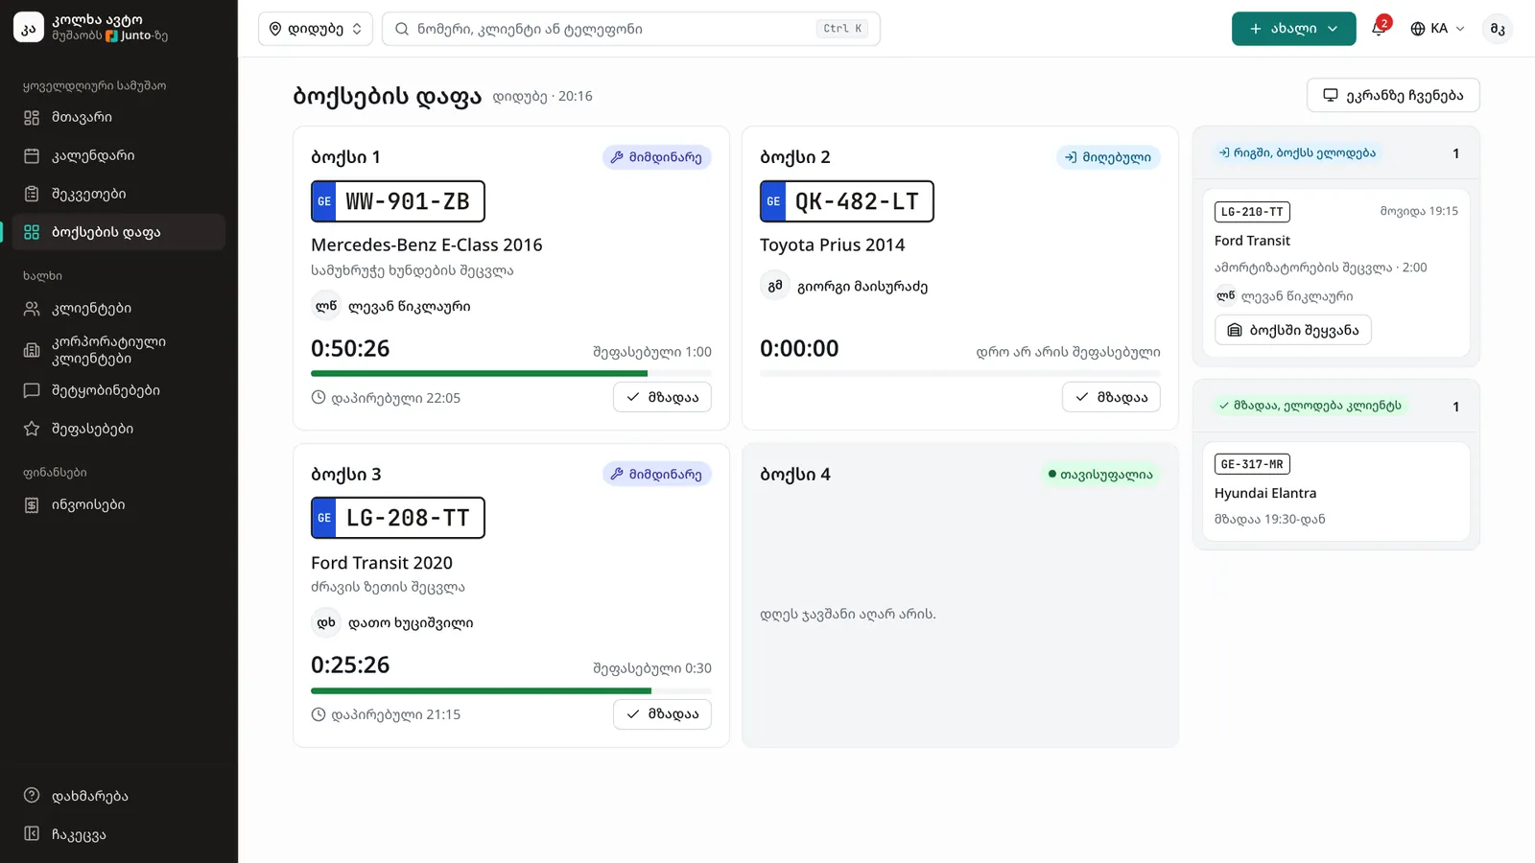Mark ბოქსი 3 as მზადაა
The width and height of the screenshot is (1535, 863).
click(x=662, y=714)
